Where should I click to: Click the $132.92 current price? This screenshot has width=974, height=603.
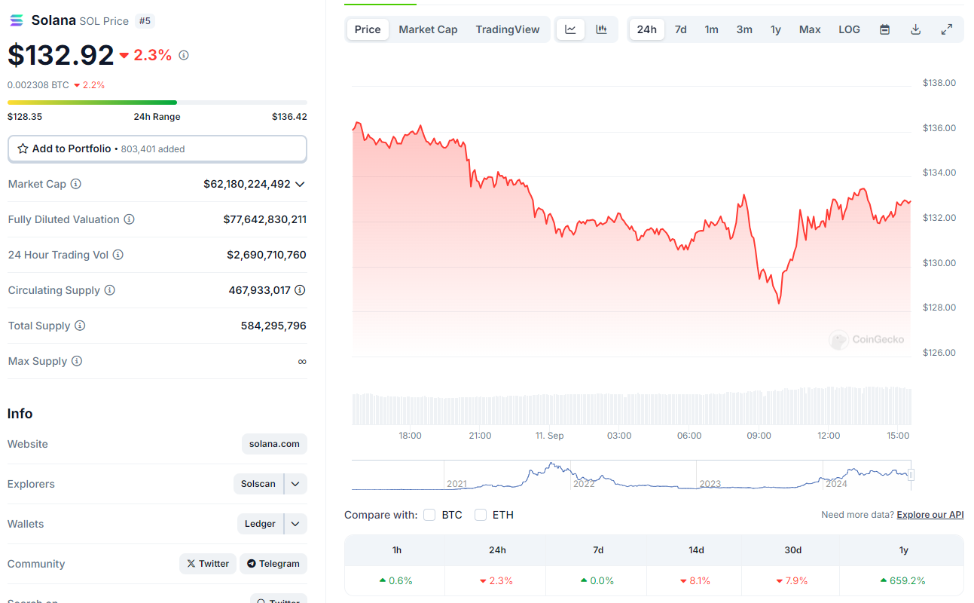point(61,55)
